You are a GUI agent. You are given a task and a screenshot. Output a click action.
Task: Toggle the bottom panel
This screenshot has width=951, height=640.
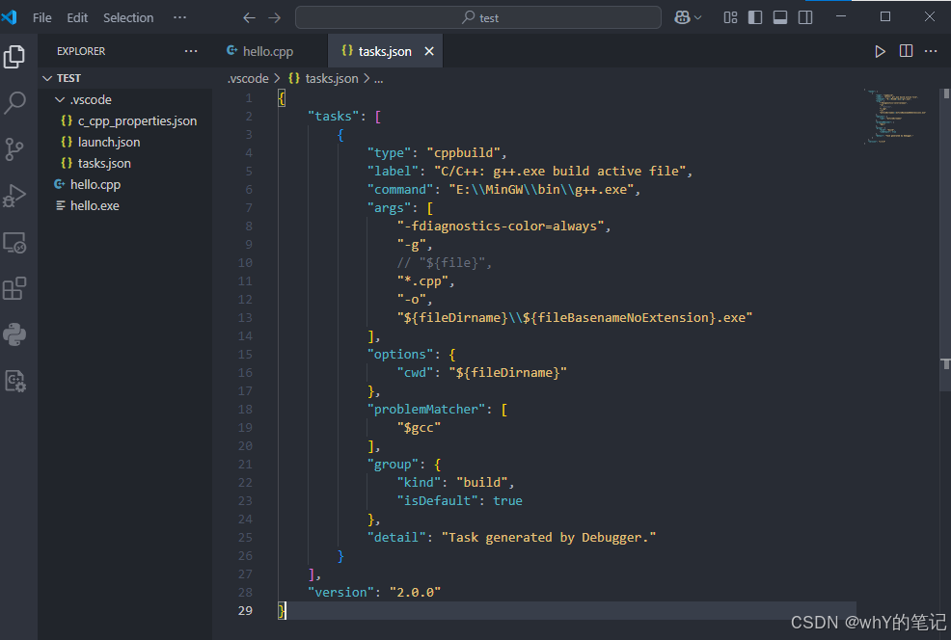[x=780, y=17]
